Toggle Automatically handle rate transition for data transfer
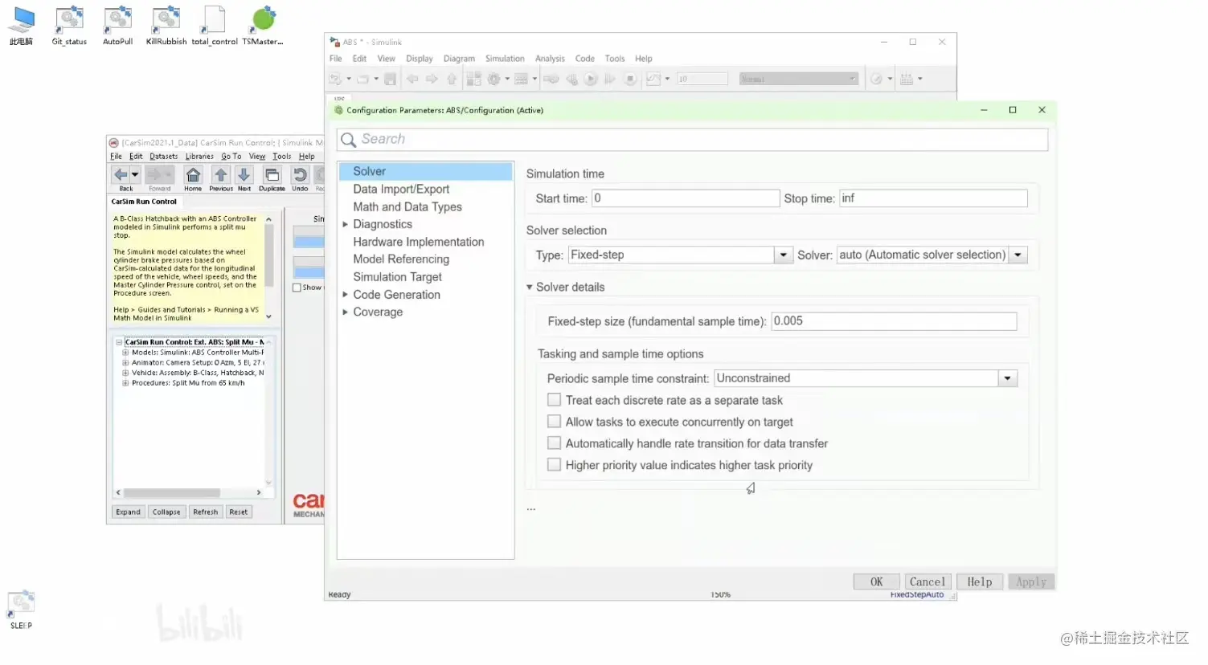 coord(554,443)
